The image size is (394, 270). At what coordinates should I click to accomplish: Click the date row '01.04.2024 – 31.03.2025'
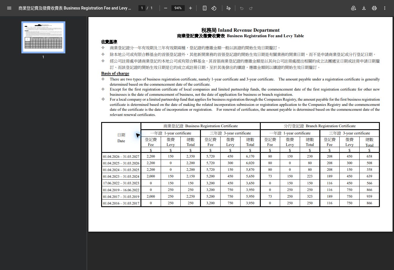(121, 170)
